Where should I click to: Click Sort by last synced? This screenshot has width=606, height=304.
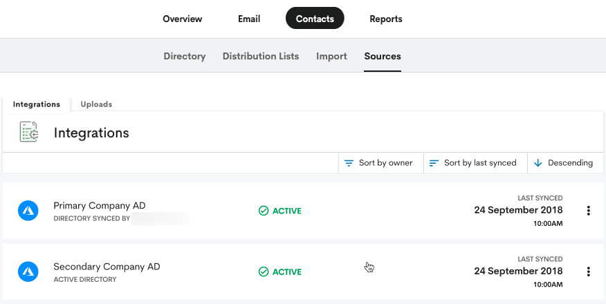pyautogui.click(x=475, y=163)
